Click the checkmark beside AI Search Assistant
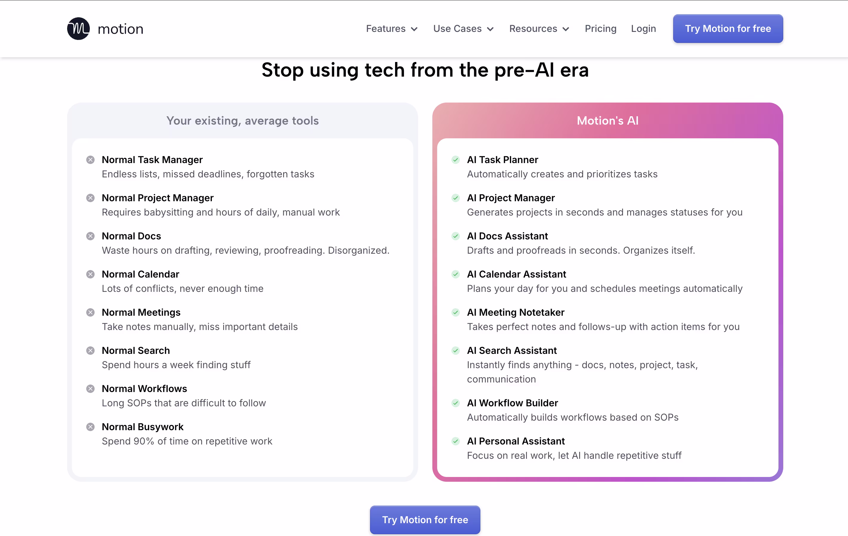 tap(455, 351)
